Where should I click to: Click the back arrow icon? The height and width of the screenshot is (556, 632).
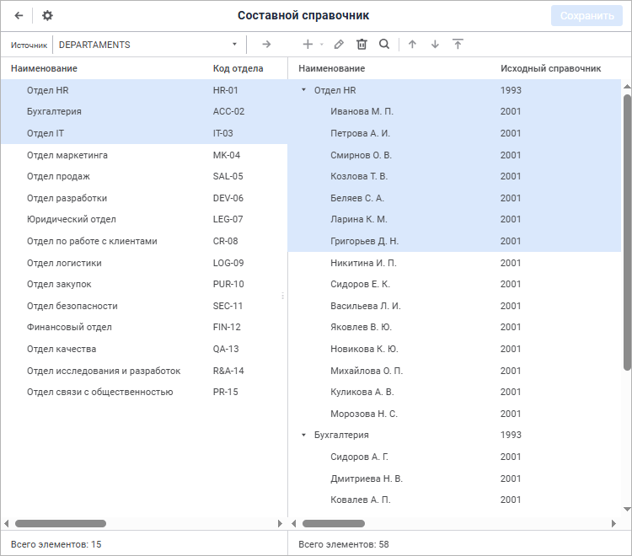point(19,16)
